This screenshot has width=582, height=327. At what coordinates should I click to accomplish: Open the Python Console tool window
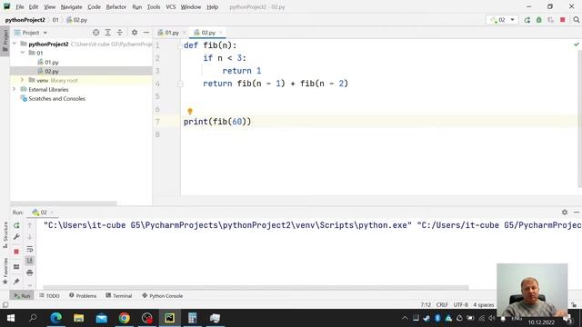(x=162, y=296)
